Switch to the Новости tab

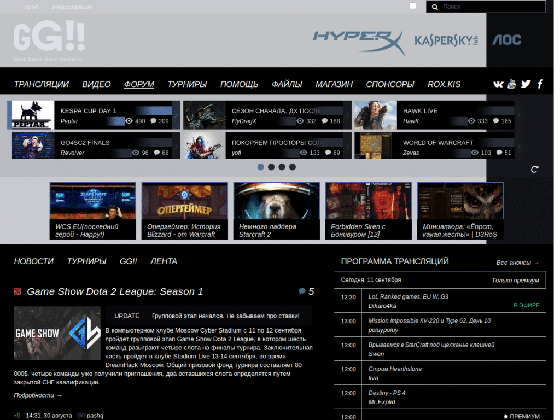click(33, 261)
